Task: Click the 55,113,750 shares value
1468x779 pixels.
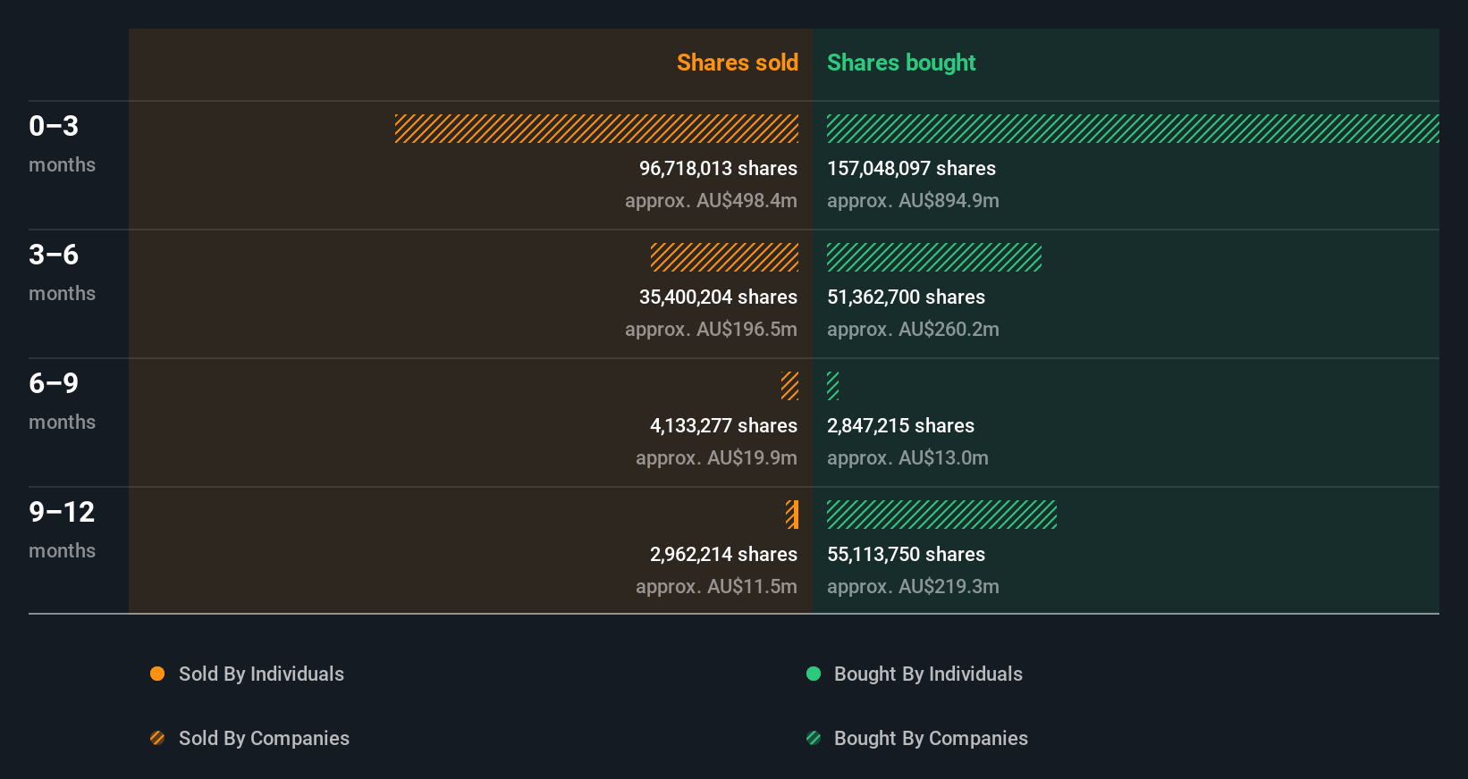Action: coord(906,554)
